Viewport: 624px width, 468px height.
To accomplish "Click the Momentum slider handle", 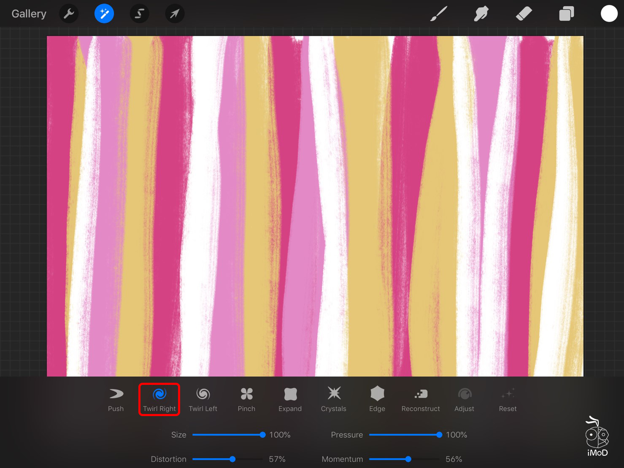I will 408,459.
